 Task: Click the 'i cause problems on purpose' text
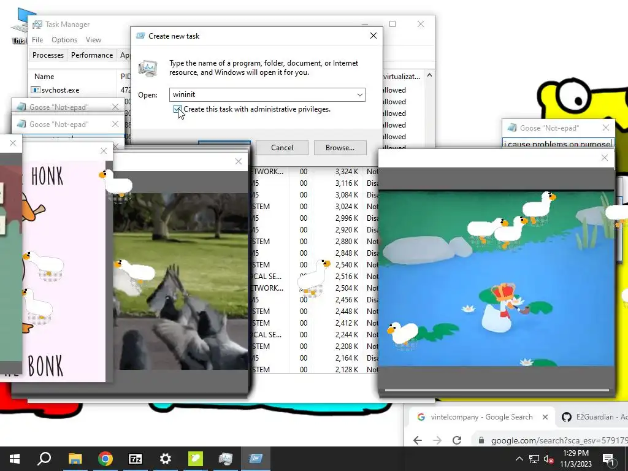(557, 144)
